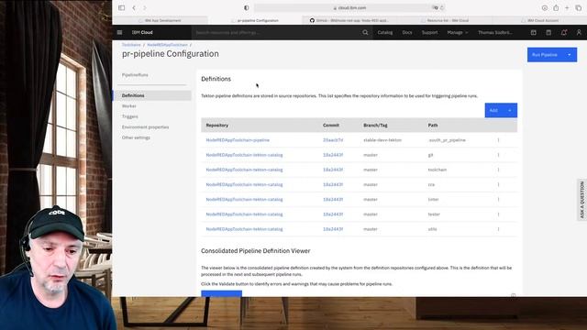The image size is (587, 330).
Task: Open the tekton-catalog repository link in git row
Action: [x=244, y=155]
